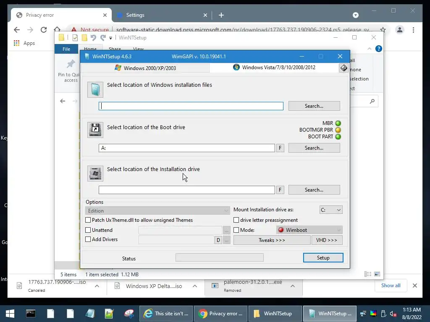Screen dimensions: 430x322
Task: Click the D button for Add Drivers
Action: (x=218, y=240)
